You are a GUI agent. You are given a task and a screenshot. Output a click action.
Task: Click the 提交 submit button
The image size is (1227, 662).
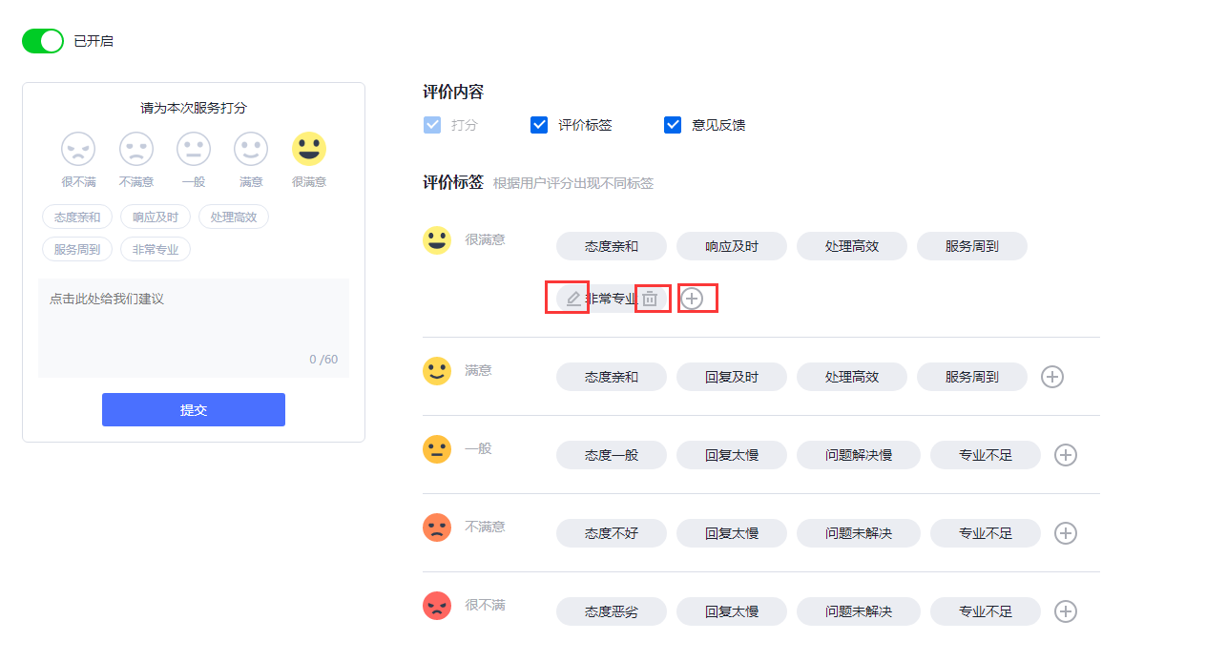tap(194, 409)
